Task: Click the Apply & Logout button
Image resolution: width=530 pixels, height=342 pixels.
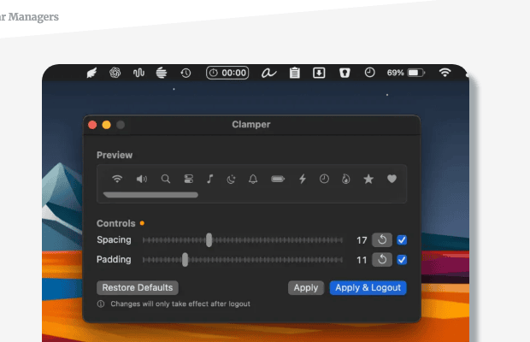Action: click(368, 287)
